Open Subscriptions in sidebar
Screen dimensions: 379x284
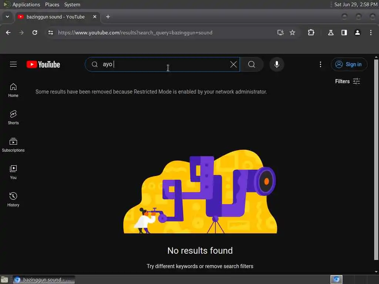pos(13,145)
